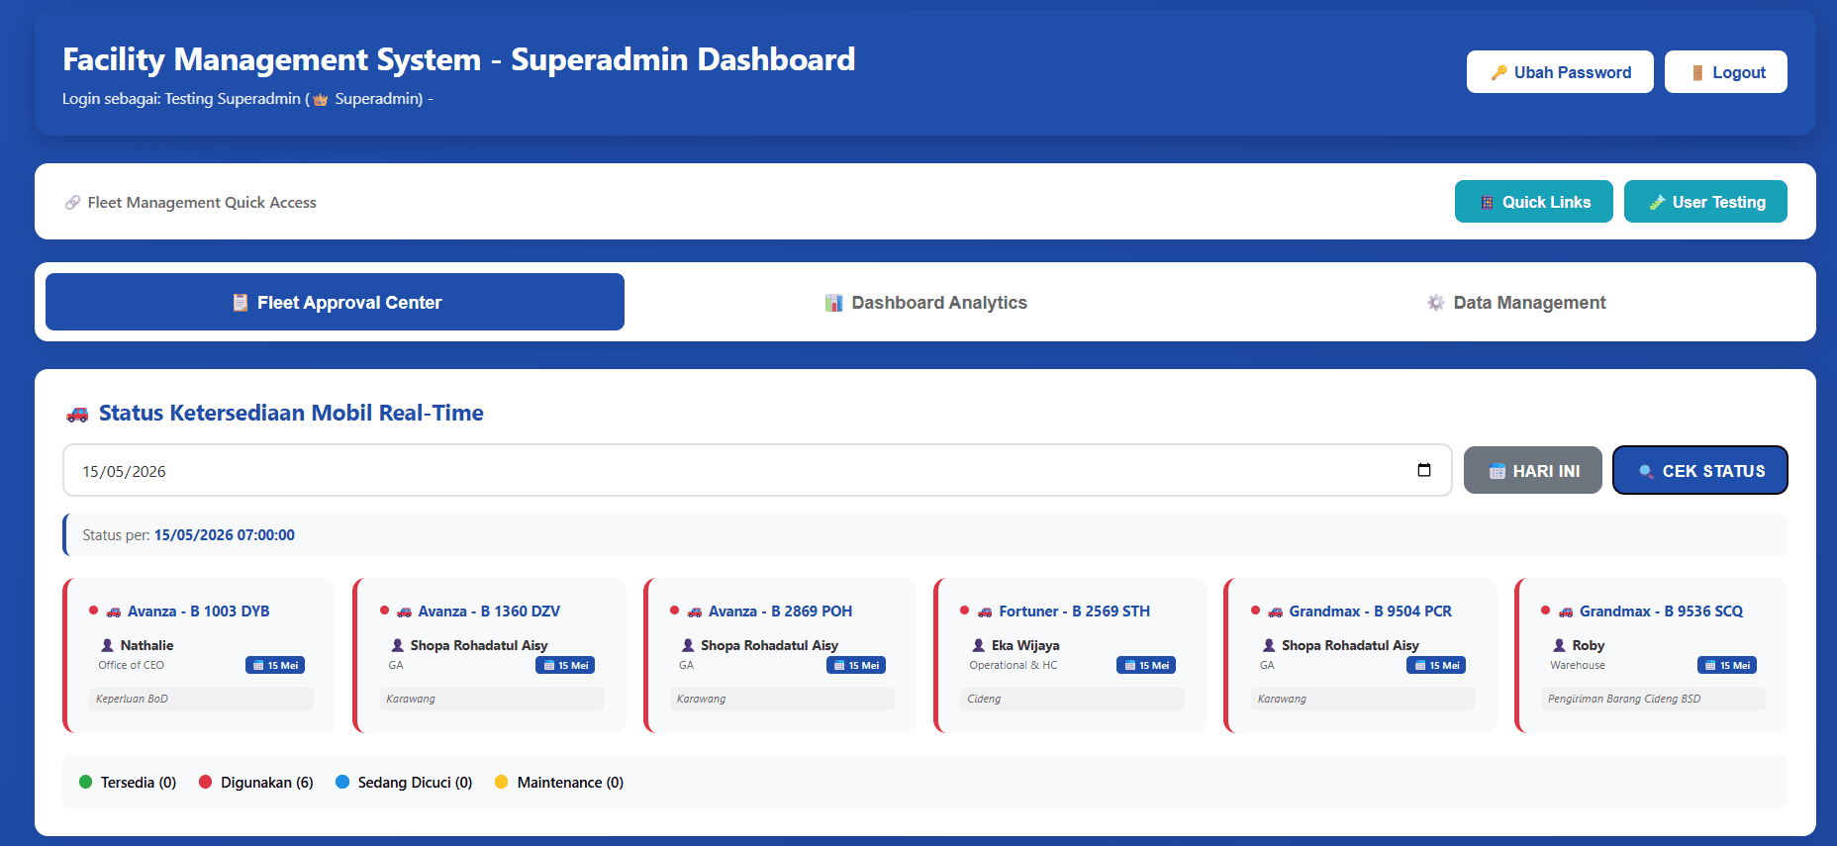Click the link icon beside Fleet Management Quick Access

click(x=72, y=203)
